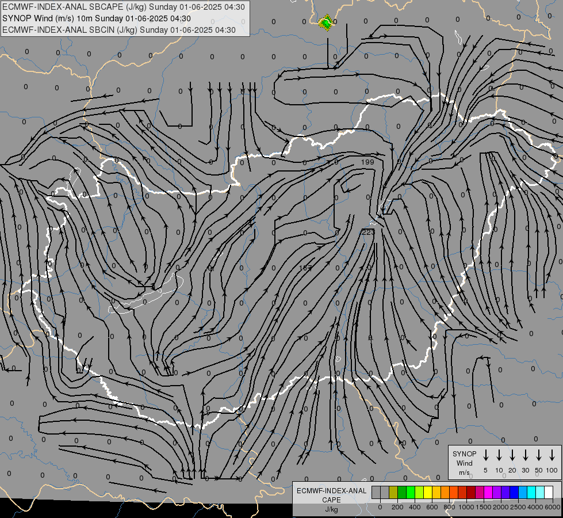Click the SYNOP label in wind legend
The width and height of the screenshot is (563, 518).
coord(464,454)
